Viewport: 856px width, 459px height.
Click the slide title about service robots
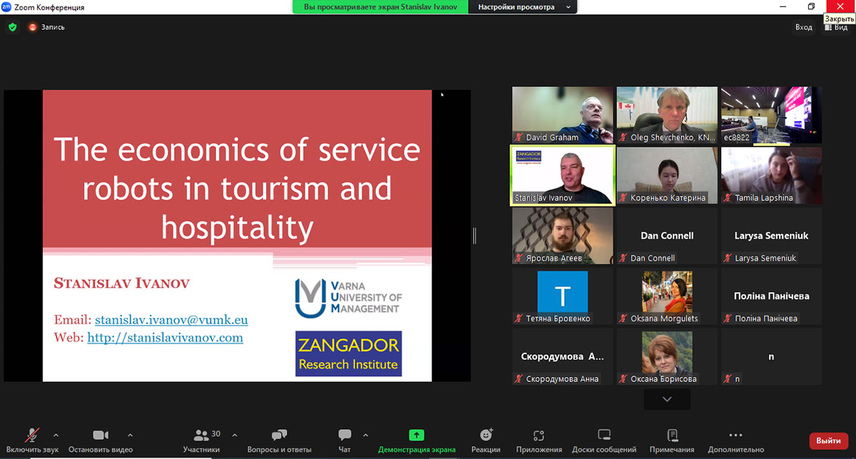click(237, 188)
